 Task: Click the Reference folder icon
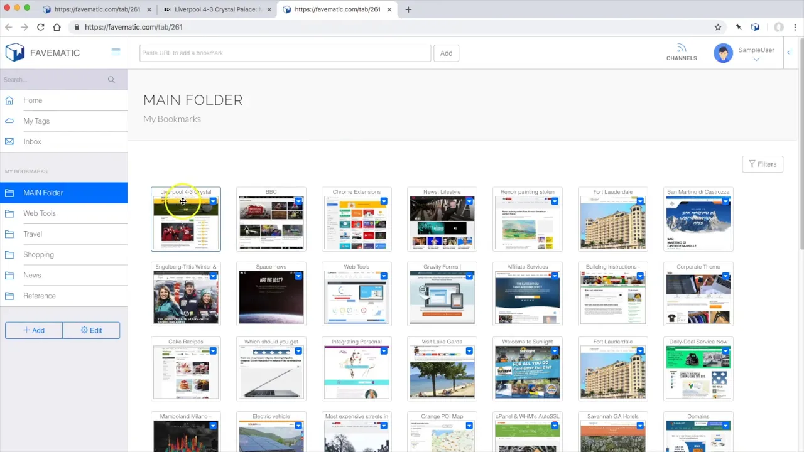pyautogui.click(x=9, y=296)
